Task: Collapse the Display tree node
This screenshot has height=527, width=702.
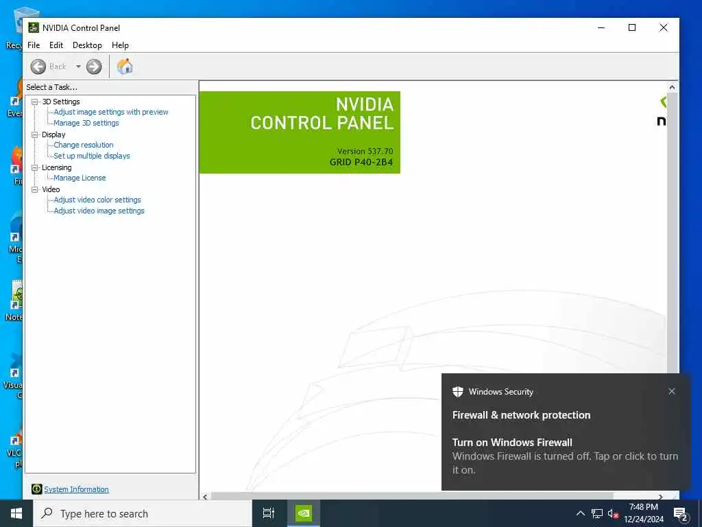Action: point(34,134)
